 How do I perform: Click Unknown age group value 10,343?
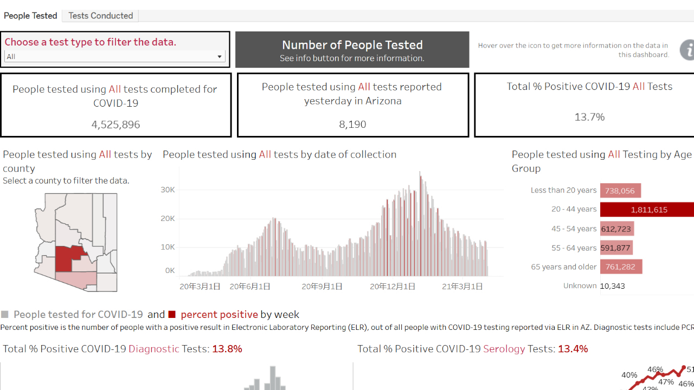[613, 286]
